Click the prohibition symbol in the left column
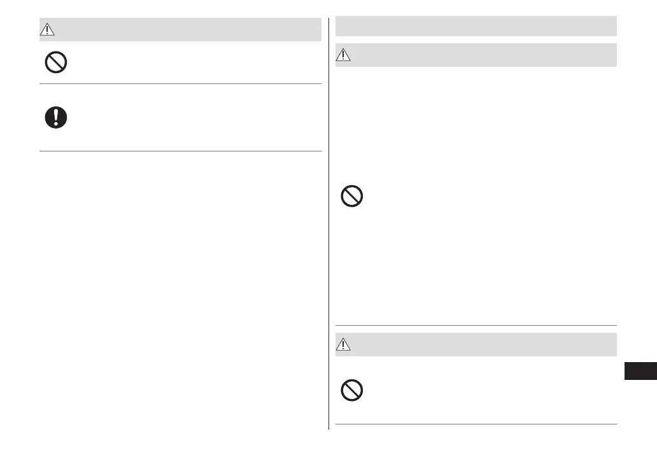Image resolution: width=657 pixels, height=462 pixels. click(x=56, y=62)
